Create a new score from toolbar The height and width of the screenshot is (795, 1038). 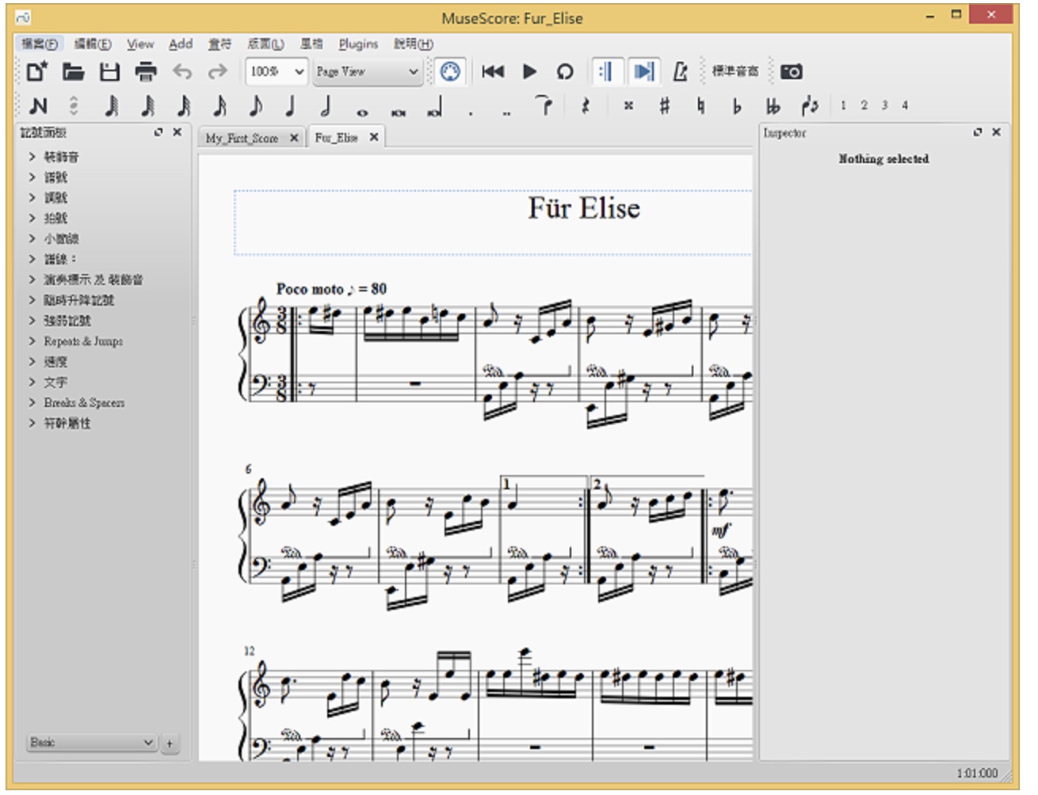(x=36, y=72)
